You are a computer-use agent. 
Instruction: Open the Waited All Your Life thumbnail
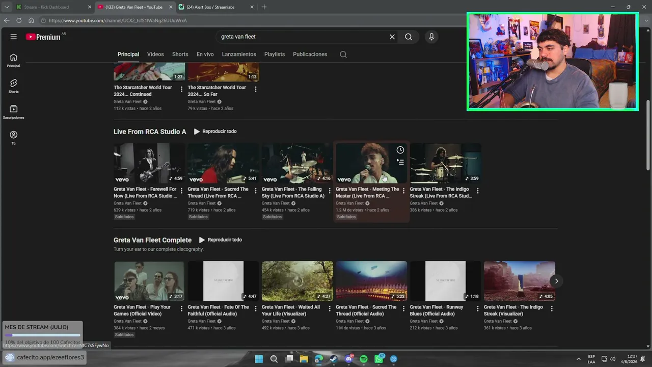point(297,281)
